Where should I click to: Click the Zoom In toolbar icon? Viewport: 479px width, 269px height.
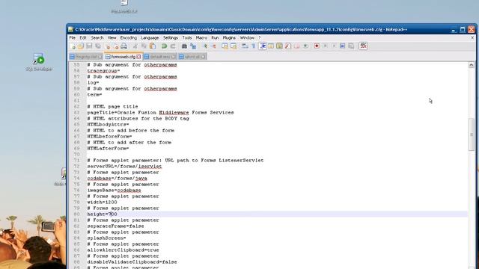(205, 46)
